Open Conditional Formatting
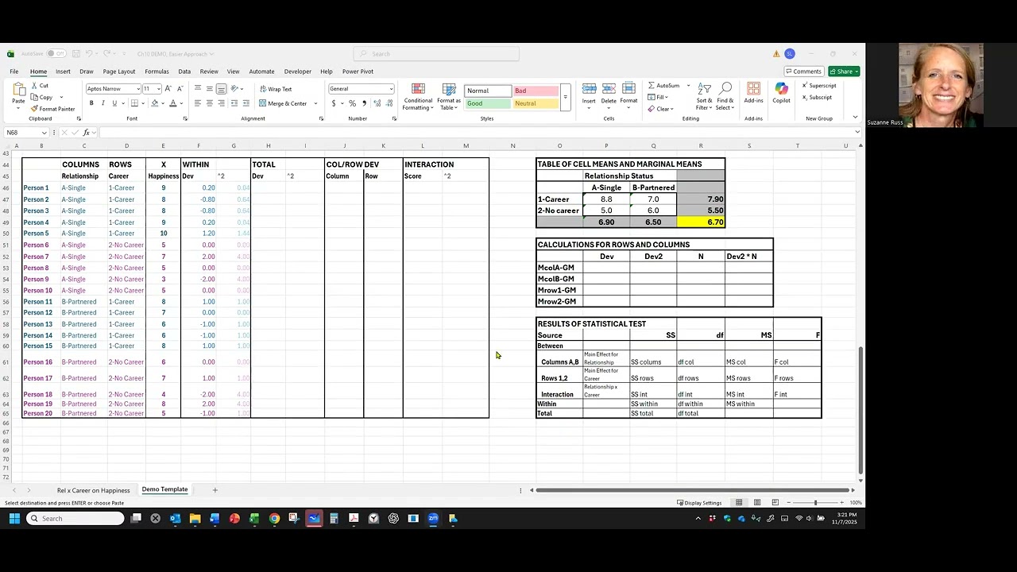 click(419, 97)
